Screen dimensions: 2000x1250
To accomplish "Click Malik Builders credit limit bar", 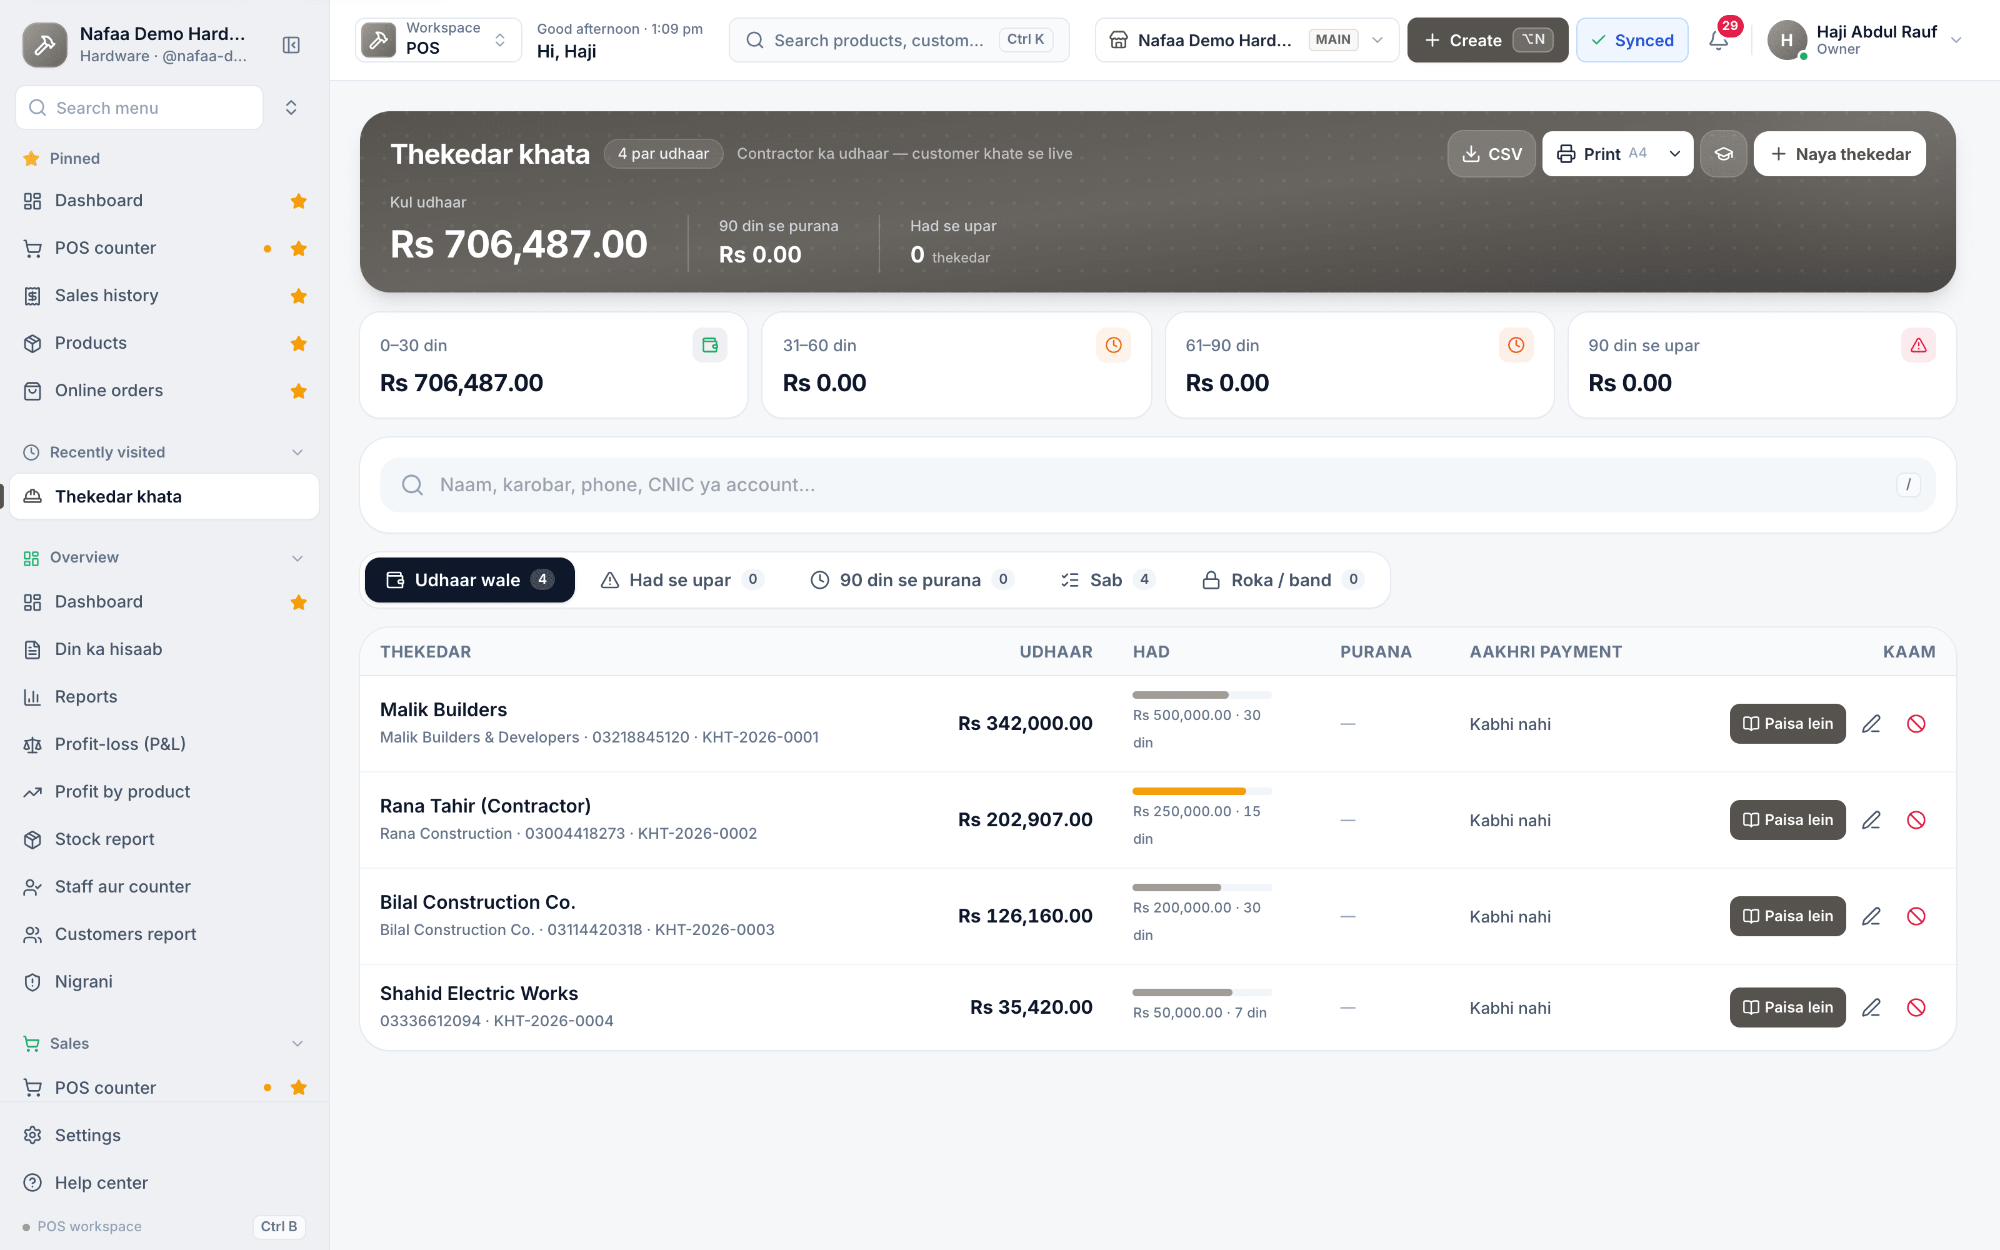I will tap(1202, 694).
